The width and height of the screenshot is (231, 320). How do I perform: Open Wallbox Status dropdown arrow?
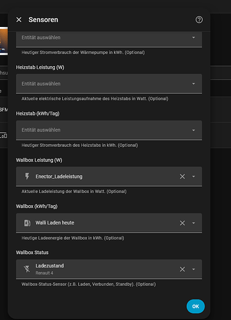193,269
